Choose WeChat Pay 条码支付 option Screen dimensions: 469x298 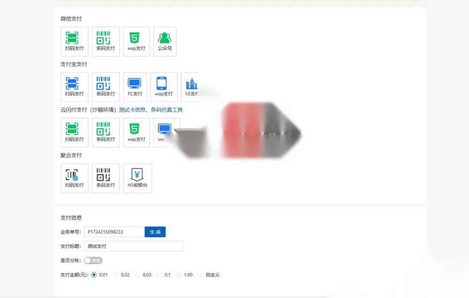click(x=106, y=41)
